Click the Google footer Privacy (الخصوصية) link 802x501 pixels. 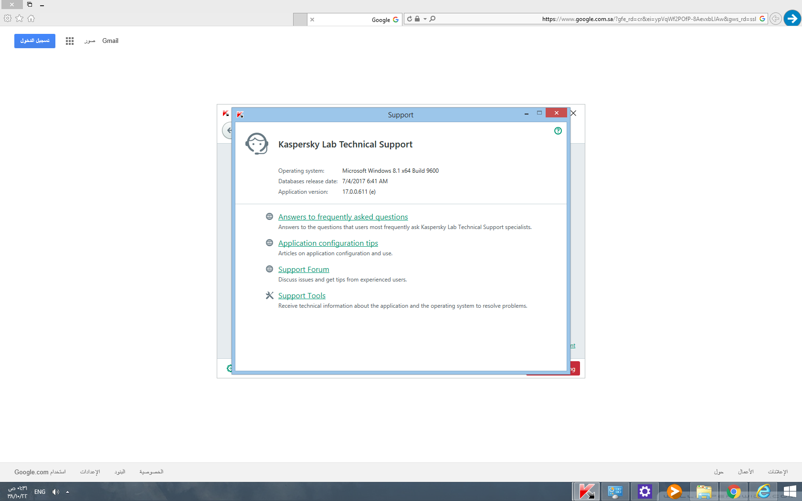click(x=151, y=472)
